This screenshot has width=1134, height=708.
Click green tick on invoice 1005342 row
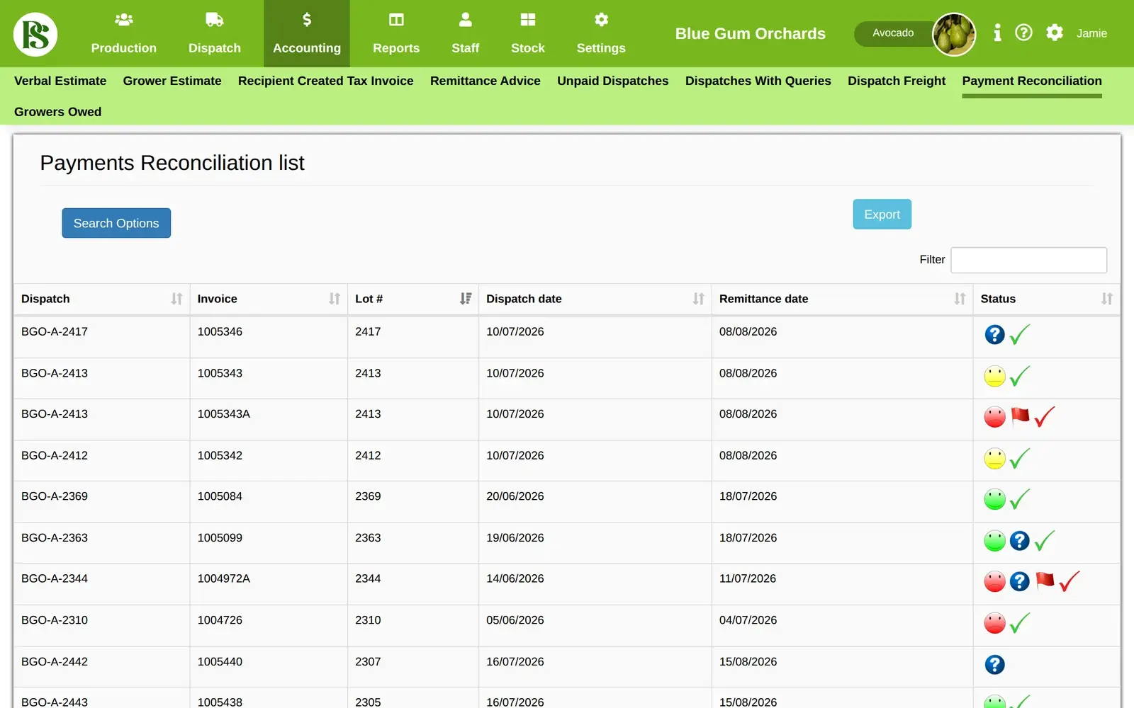[x=1019, y=459]
